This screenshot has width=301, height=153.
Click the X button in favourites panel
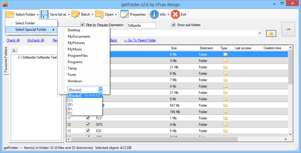point(14,50)
